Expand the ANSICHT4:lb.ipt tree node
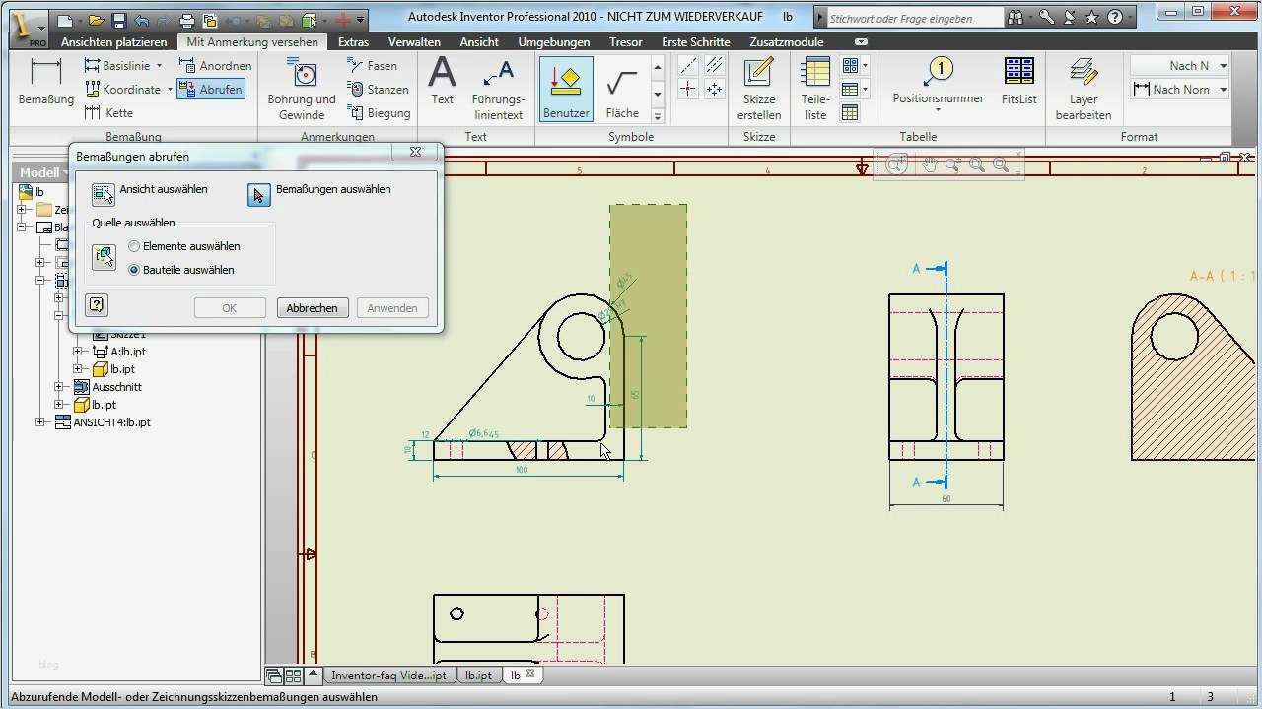Image resolution: width=1262 pixels, height=709 pixels. click(40, 422)
